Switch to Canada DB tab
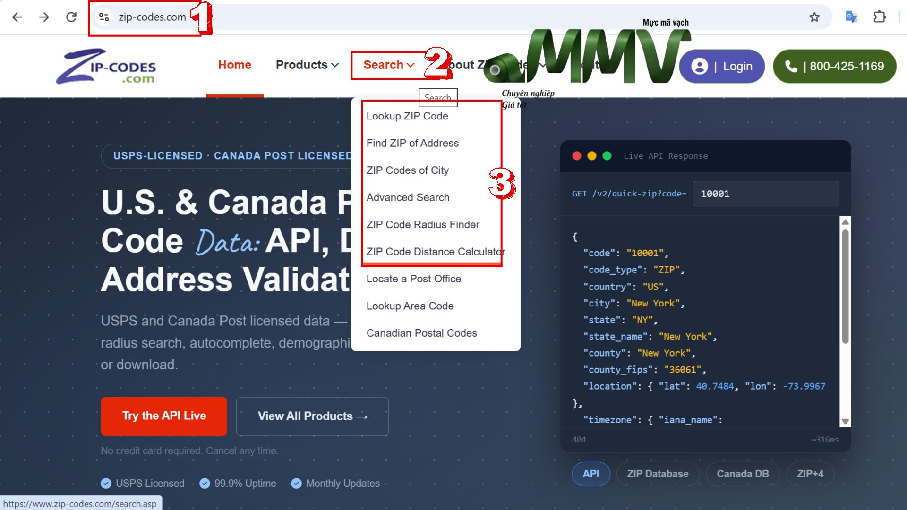907x510 pixels. pyautogui.click(x=743, y=474)
